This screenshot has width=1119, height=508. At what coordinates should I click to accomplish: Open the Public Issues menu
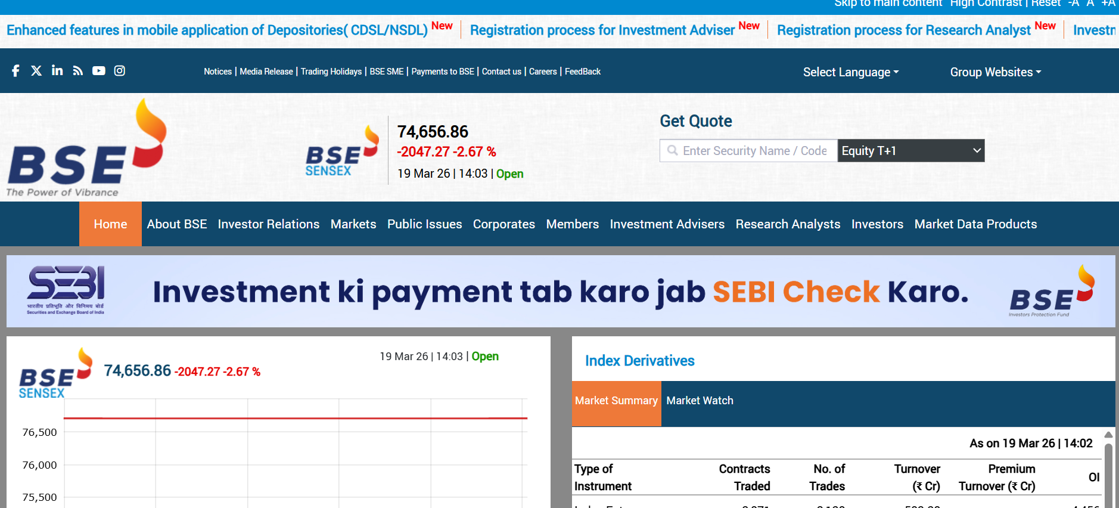point(425,224)
